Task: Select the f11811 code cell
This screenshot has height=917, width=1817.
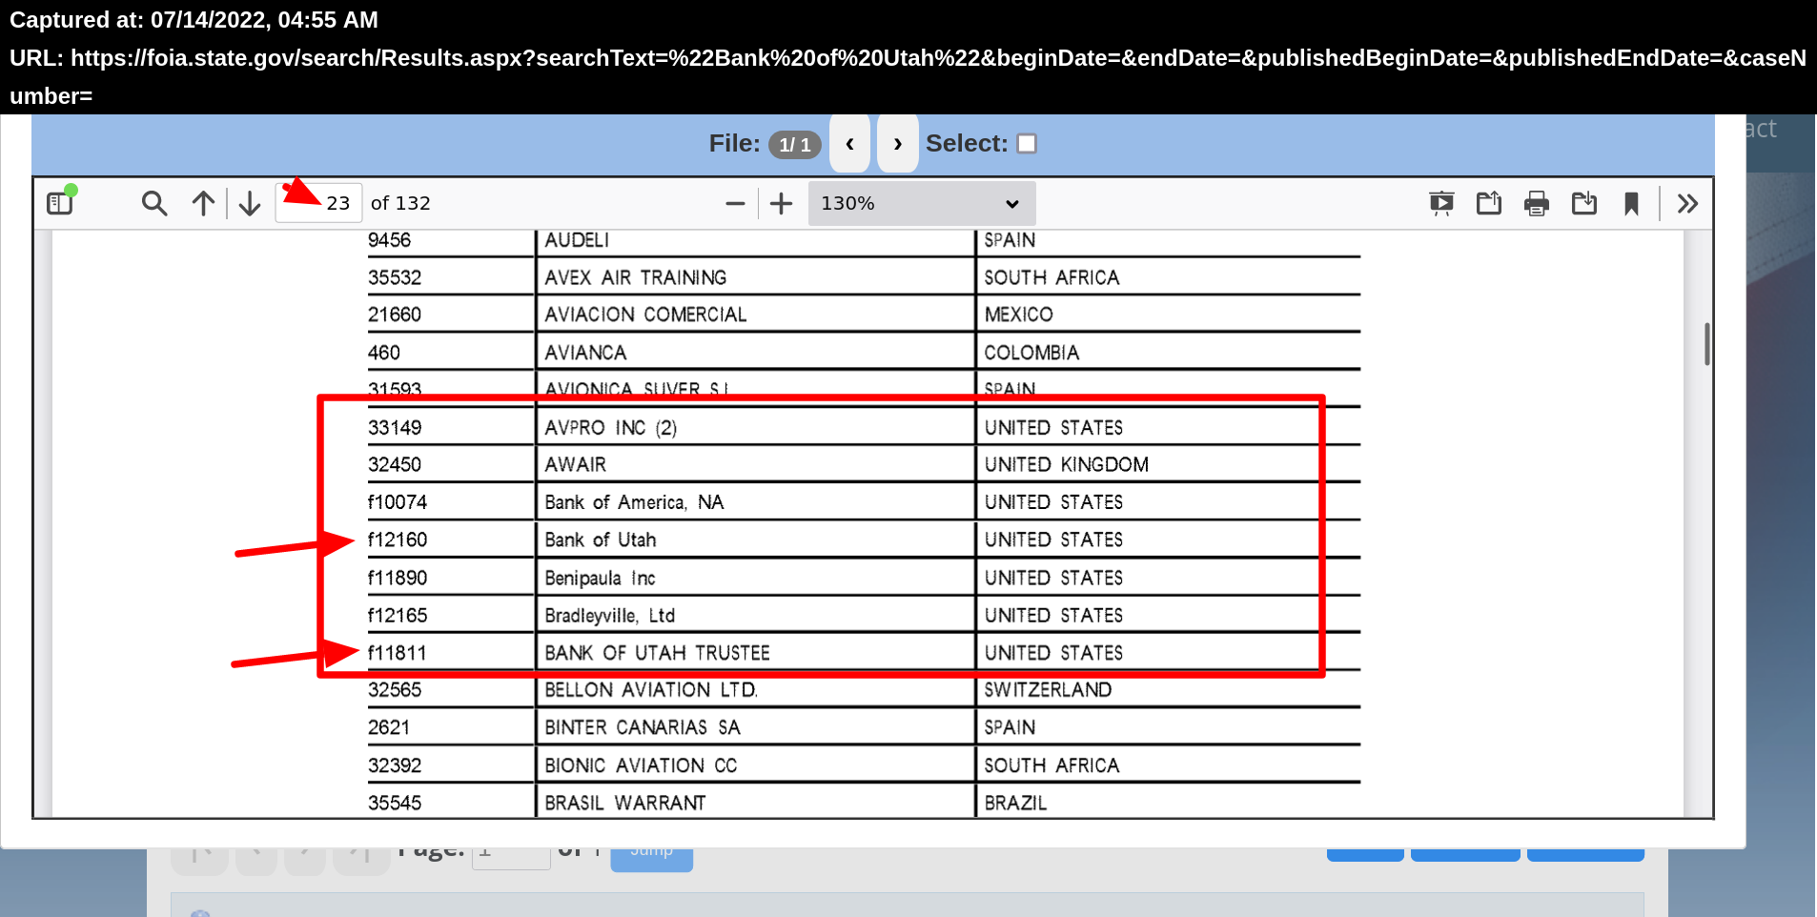Action: pyautogui.click(x=398, y=653)
